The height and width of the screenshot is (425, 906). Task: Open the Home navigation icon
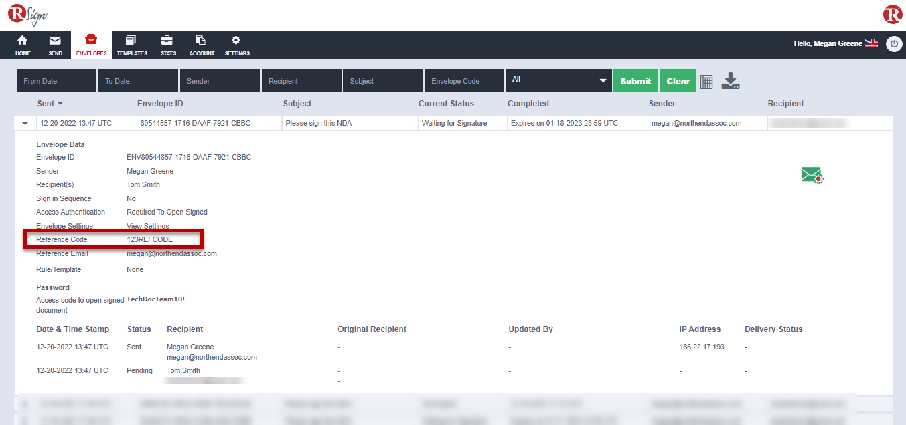click(22, 44)
